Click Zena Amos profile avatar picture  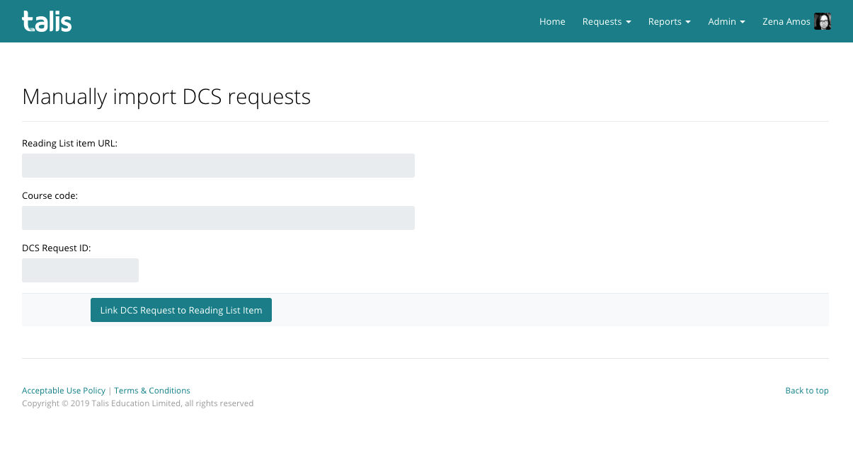click(822, 21)
